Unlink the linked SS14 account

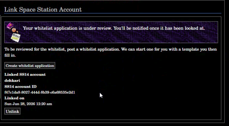[12, 111]
